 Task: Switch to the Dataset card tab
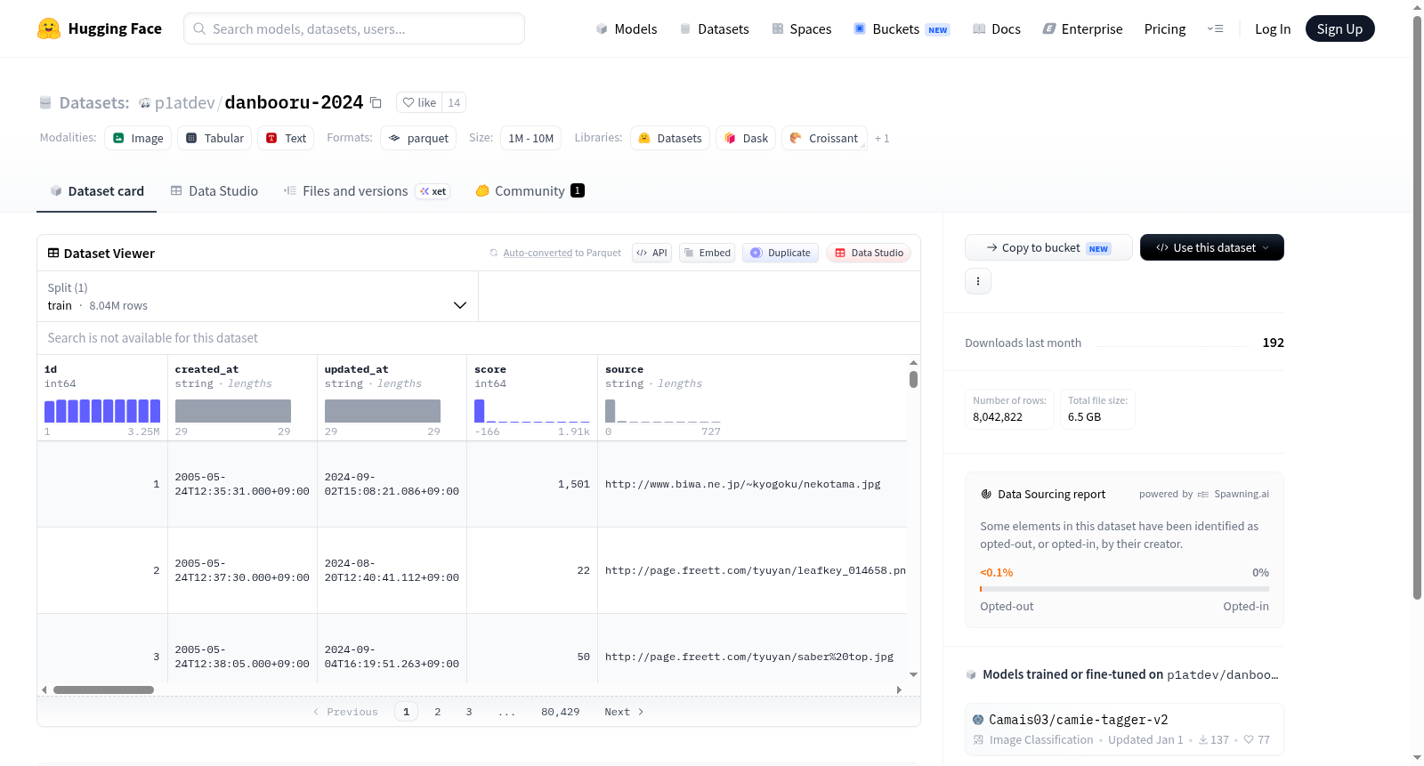pyautogui.click(x=97, y=190)
